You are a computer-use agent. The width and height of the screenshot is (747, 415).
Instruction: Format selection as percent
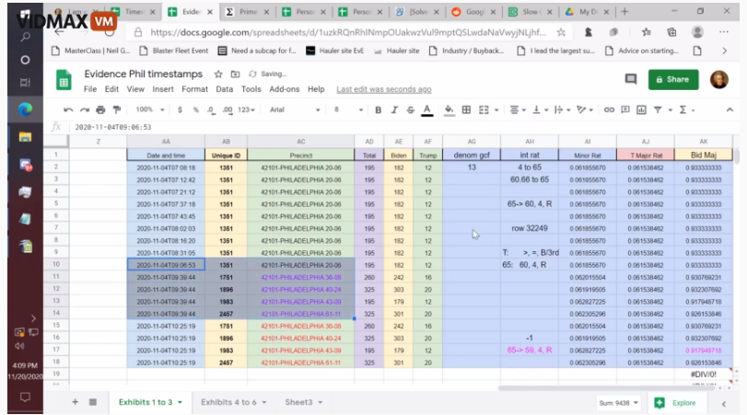click(195, 110)
